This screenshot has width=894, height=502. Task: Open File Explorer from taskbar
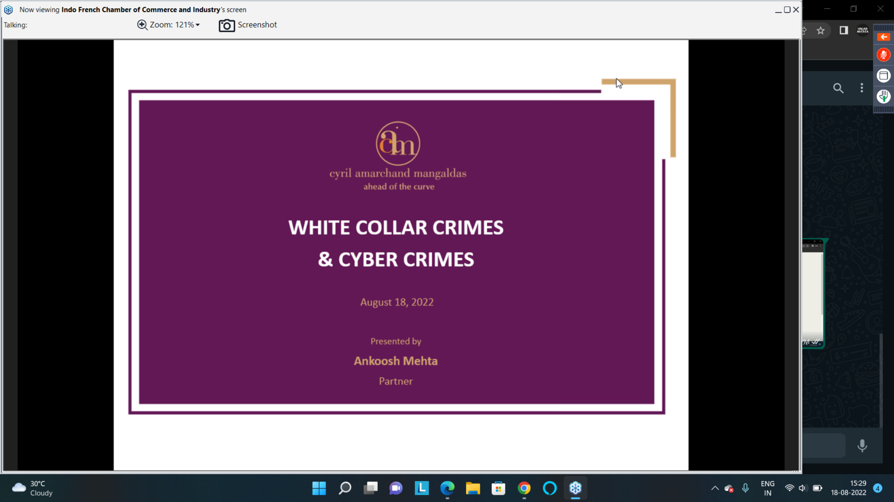(x=473, y=488)
